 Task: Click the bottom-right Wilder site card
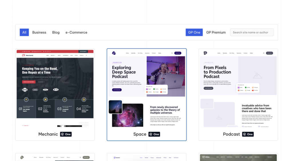tap(238, 157)
